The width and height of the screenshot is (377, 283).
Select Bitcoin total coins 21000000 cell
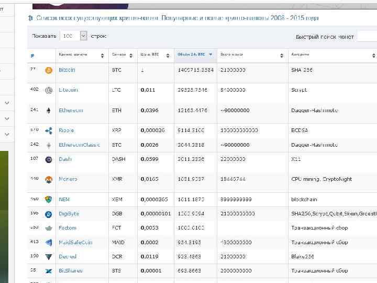(x=232, y=70)
